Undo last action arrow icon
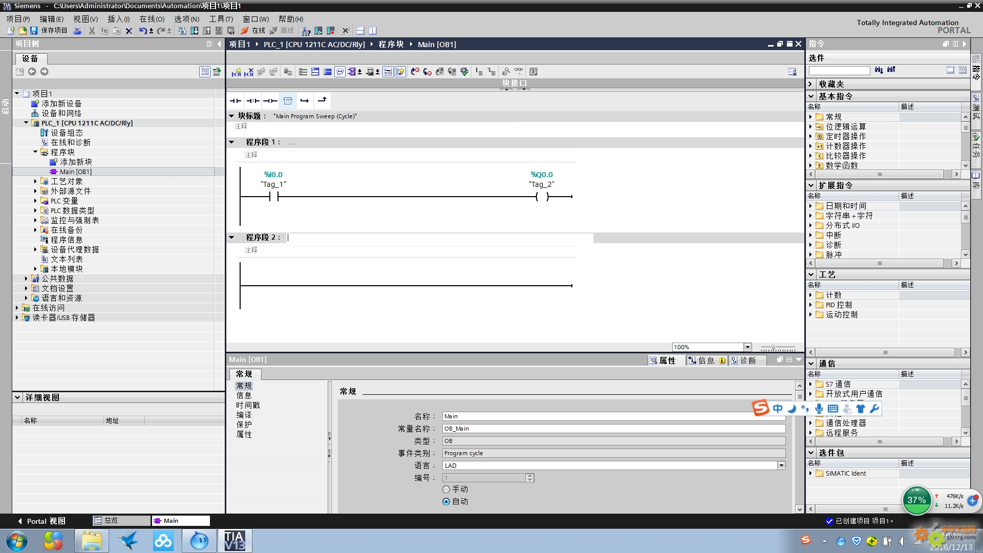 (143, 31)
